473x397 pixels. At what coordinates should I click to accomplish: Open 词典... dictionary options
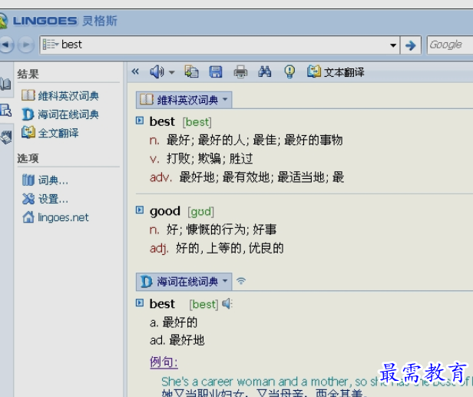click(45, 180)
